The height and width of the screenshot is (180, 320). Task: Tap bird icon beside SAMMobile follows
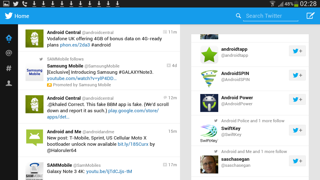tap(41, 59)
